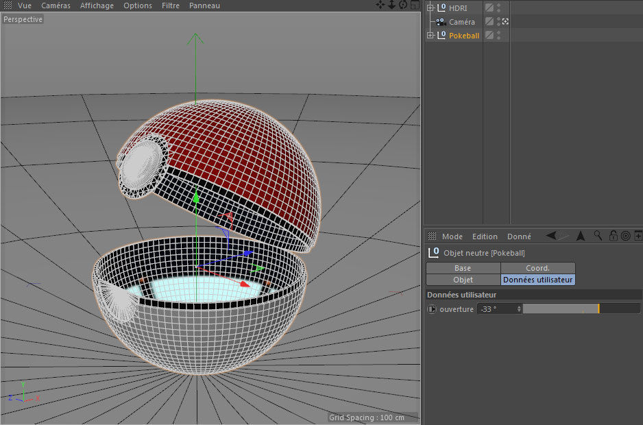Click the attribute manager grip icon
Image resolution: width=643 pixels, height=425 pixels.
click(x=432, y=236)
